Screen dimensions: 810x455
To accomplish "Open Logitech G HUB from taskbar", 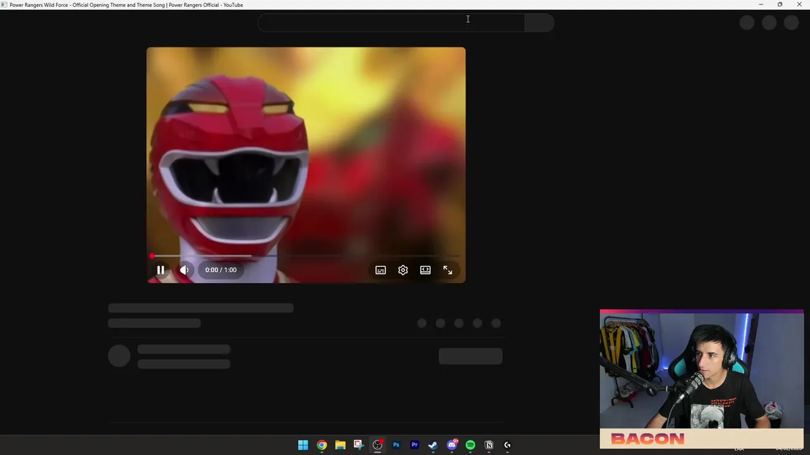I will click(508, 445).
